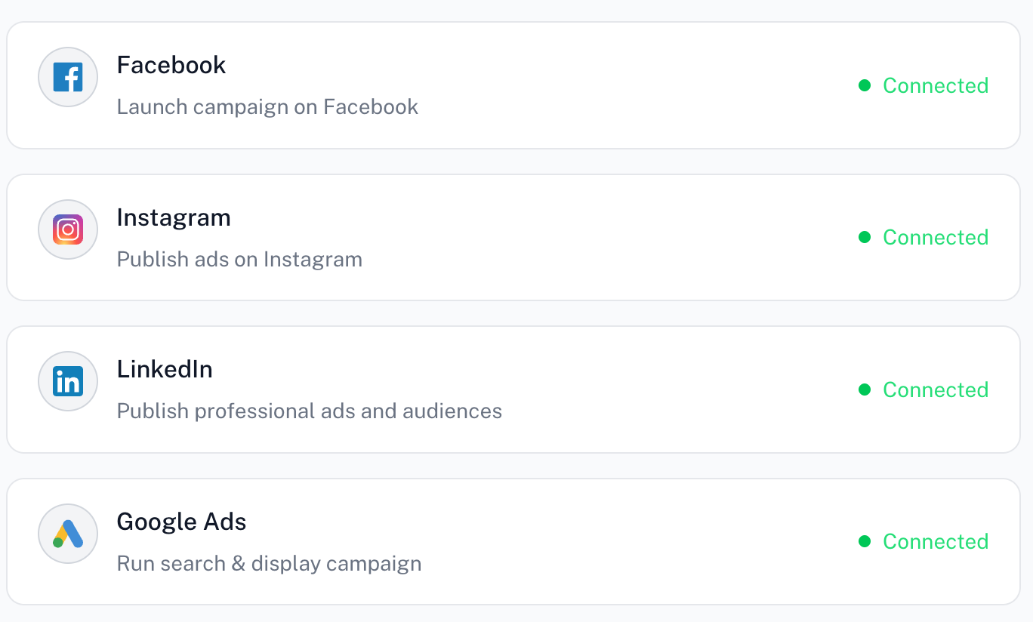Image resolution: width=1033 pixels, height=622 pixels.
Task: Click 'Publish professional ads and audiences' text
Action: tap(310, 411)
